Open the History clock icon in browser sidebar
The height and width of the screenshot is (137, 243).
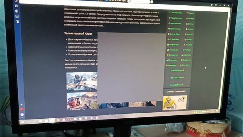click(x=16, y=1)
